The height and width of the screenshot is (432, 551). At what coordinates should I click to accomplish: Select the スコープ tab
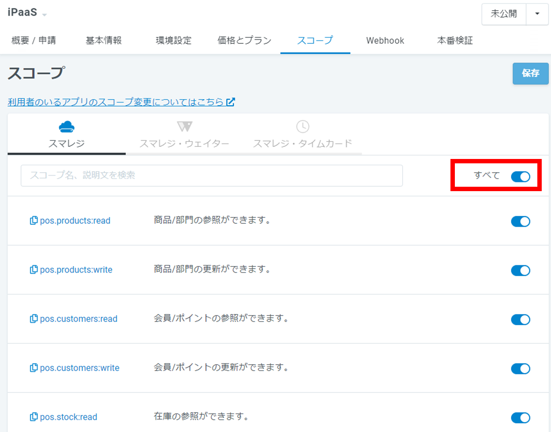coord(315,40)
